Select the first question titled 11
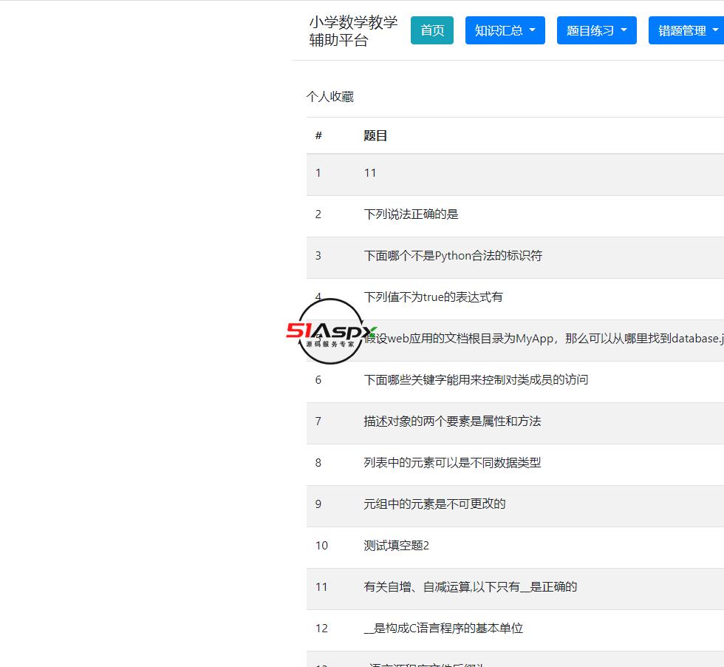The image size is (724, 667). [x=370, y=172]
